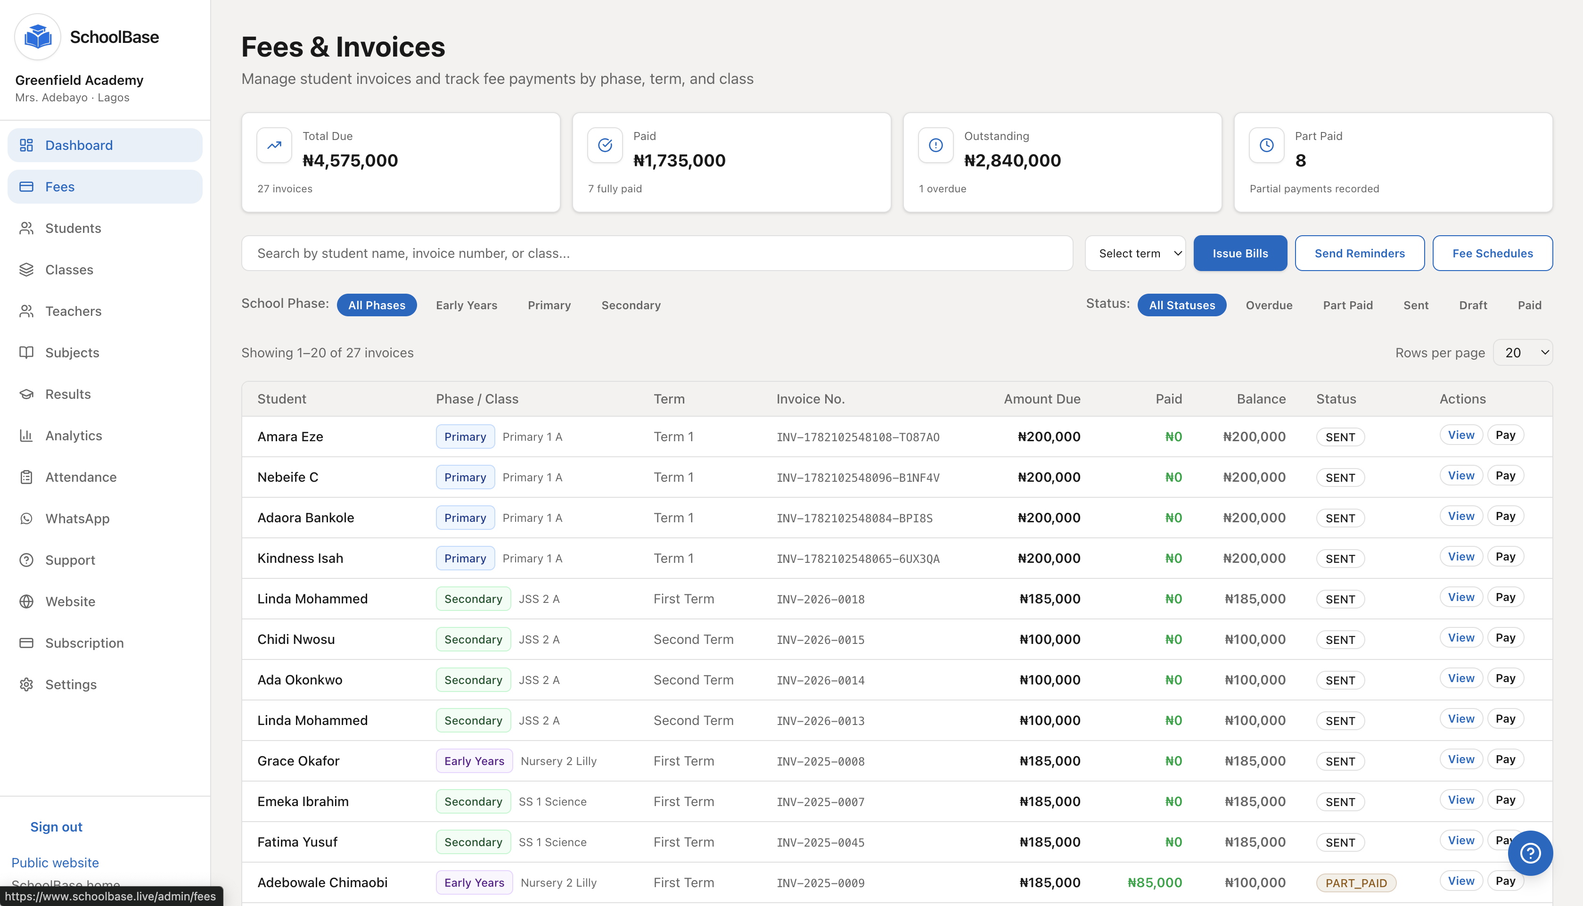
Task: Click the Amount Due column header
Action: click(x=1042, y=399)
